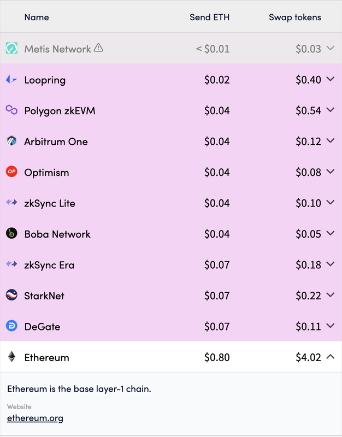Click the Arbitrum One logo icon
Image resolution: width=342 pixels, height=437 pixels.
point(11,141)
